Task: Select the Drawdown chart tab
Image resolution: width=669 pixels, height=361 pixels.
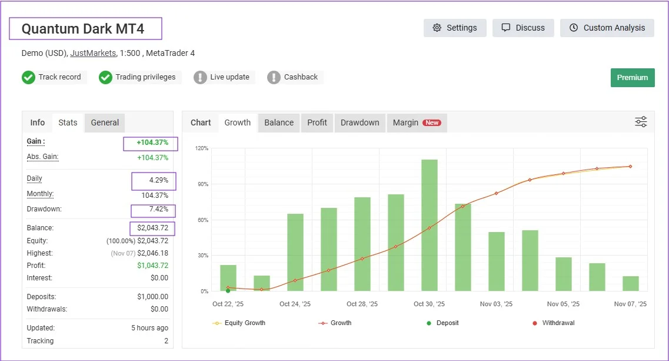Action: pyautogui.click(x=360, y=122)
